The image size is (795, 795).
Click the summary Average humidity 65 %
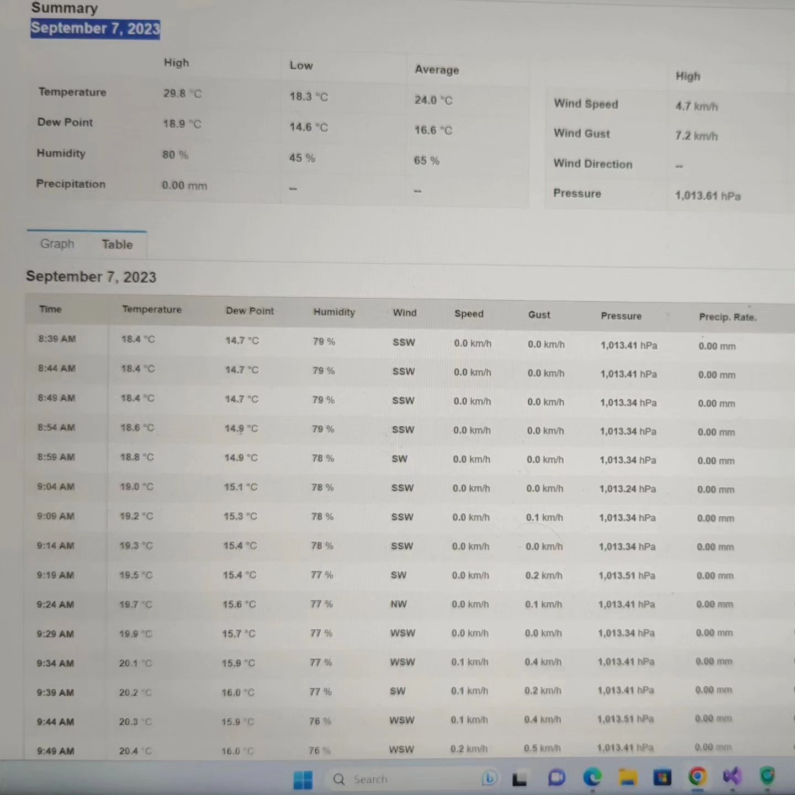pyautogui.click(x=426, y=161)
